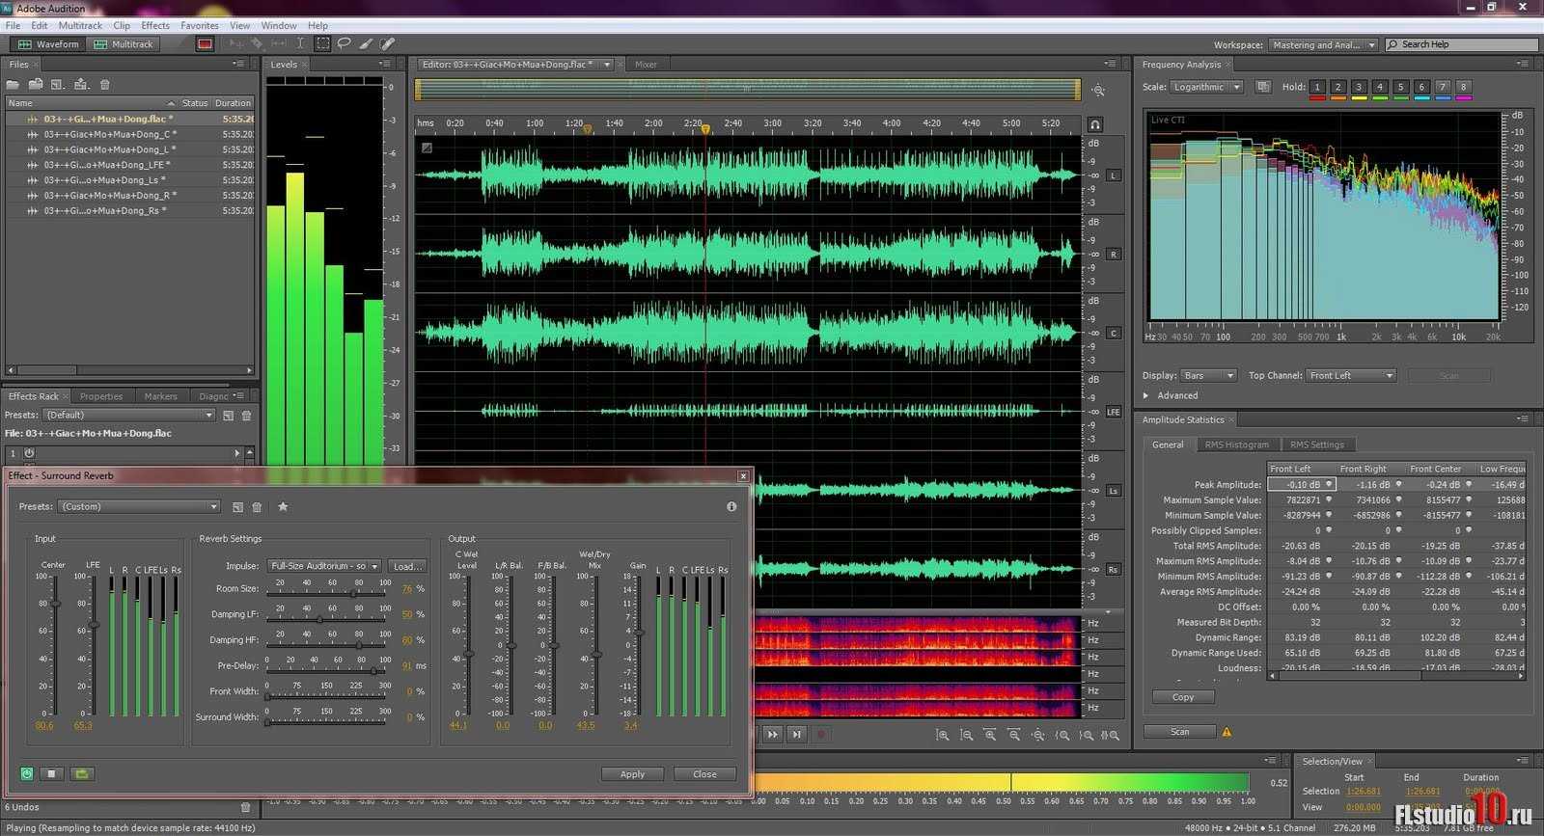The height and width of the screenshot is (836, 1544).
Task: Click Insert into Multitrack icon in Files panel
Action: [81, 85]
